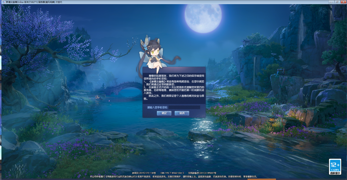Confirm with the 确定 button
347x180 pixels.
coord(164,113)
